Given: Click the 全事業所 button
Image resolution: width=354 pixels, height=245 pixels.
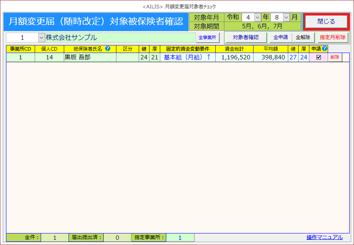Looking at the screenshot, I should tap(207, 38).
